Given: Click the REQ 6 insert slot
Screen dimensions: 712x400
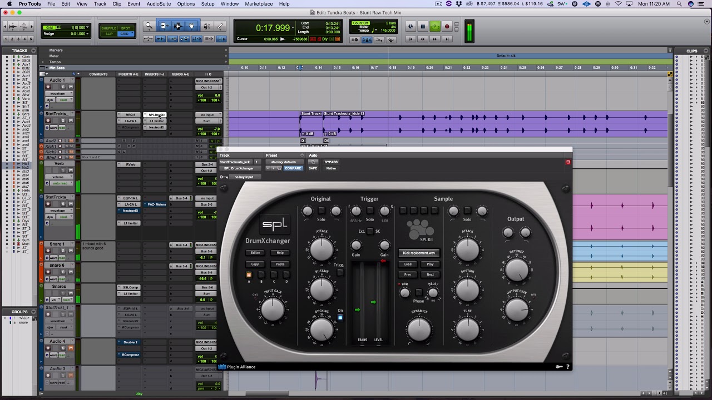Looking at the screenshot, I should pyautogui.click(x=130, y=115).
